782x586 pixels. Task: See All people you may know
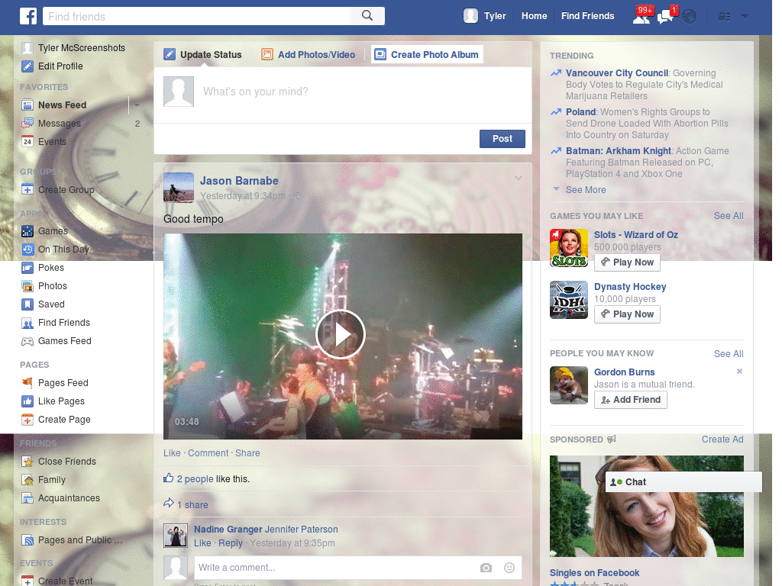coord(729,354)
